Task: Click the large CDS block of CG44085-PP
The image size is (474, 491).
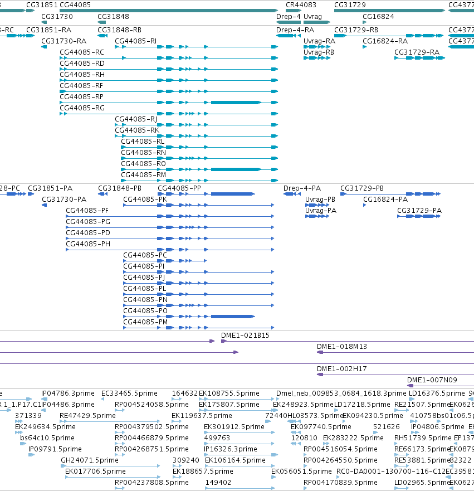Action: click(233, 194)
